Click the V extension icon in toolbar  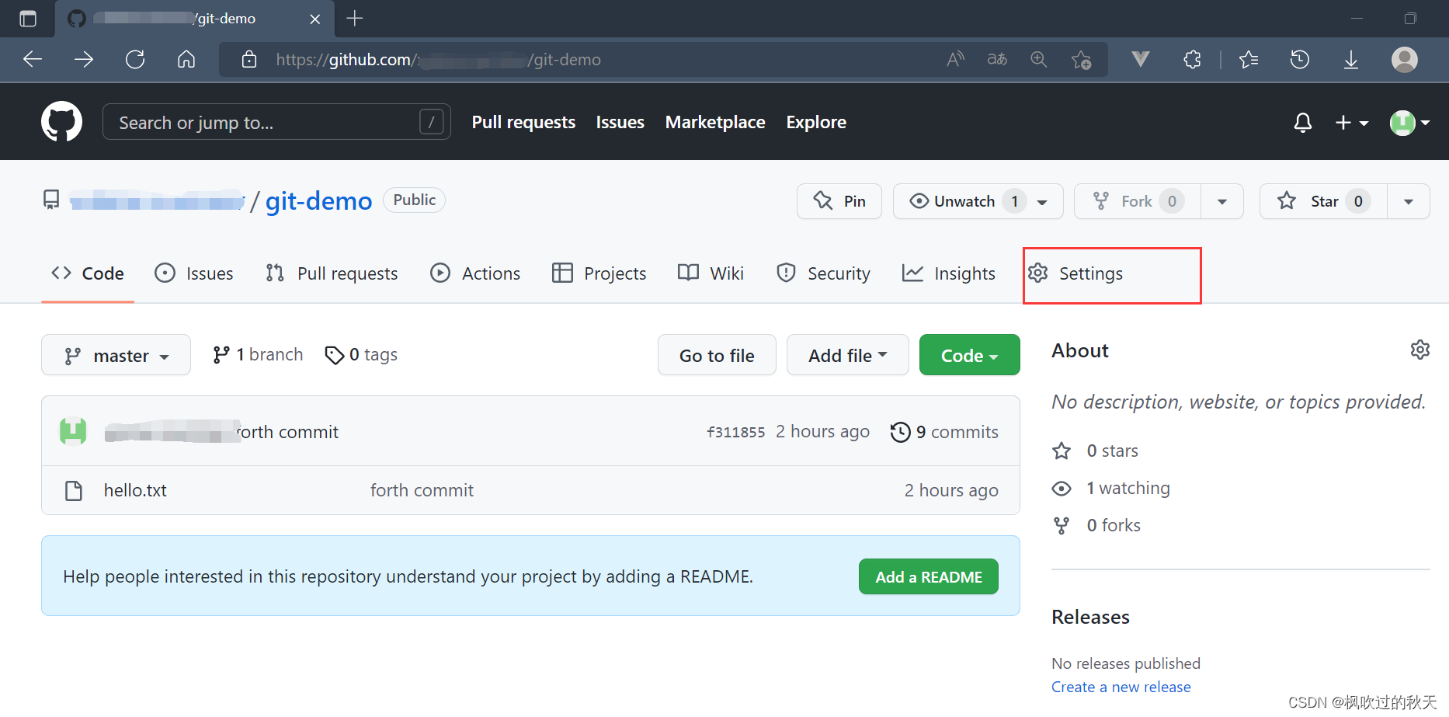(x=1140, y=59)
